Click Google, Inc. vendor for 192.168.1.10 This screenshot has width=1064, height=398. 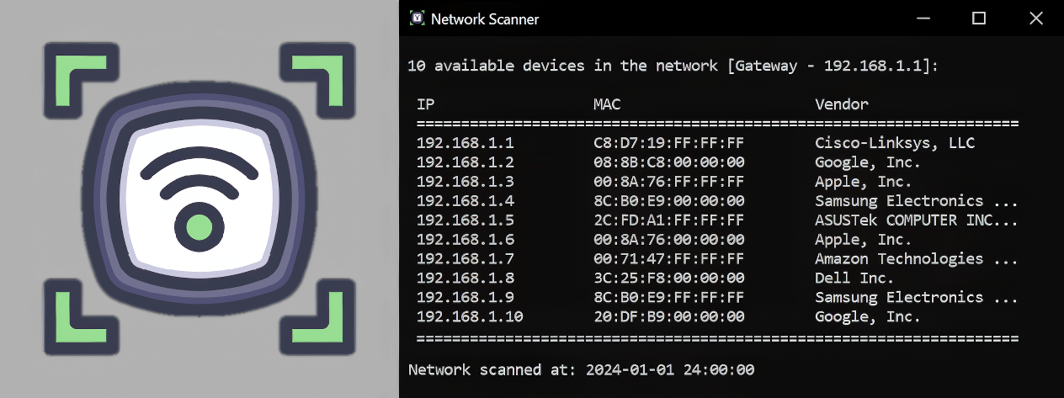868,317
